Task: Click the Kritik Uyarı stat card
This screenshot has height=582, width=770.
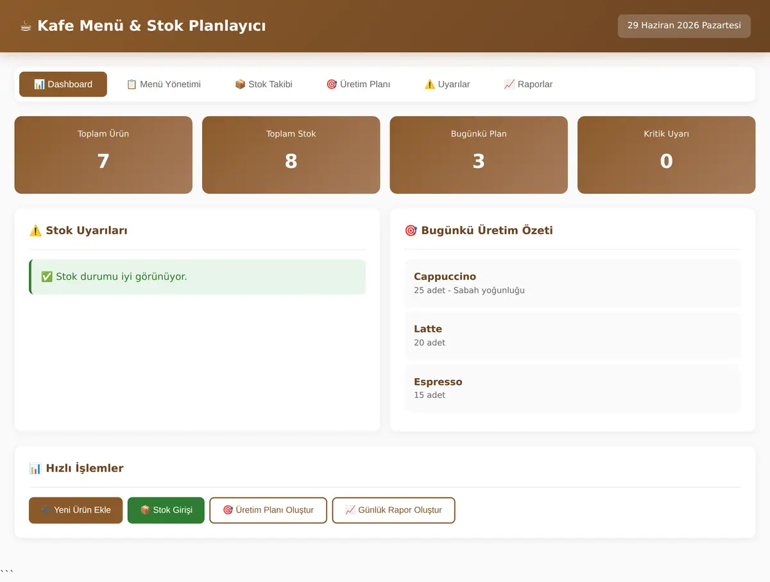Action: tap(666, 155)
